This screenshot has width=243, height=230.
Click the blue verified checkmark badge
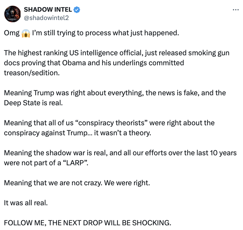77,10
